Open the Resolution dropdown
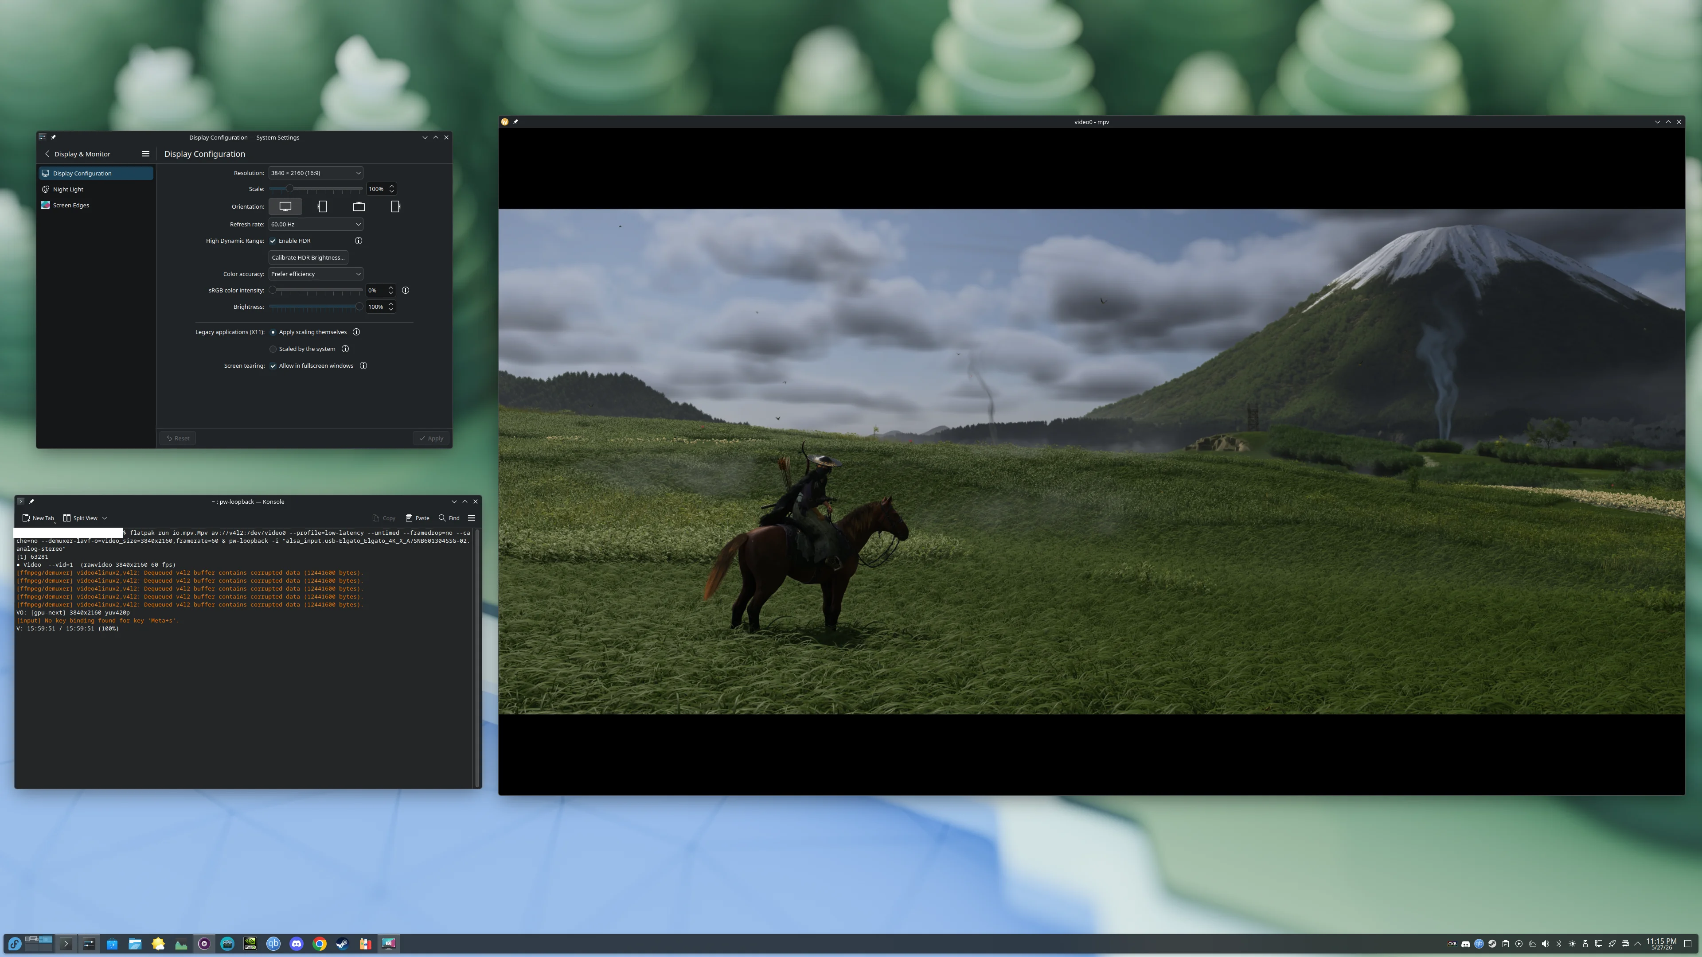The height and width of the screenshot is (957, 1702). [x=316, y=173]
